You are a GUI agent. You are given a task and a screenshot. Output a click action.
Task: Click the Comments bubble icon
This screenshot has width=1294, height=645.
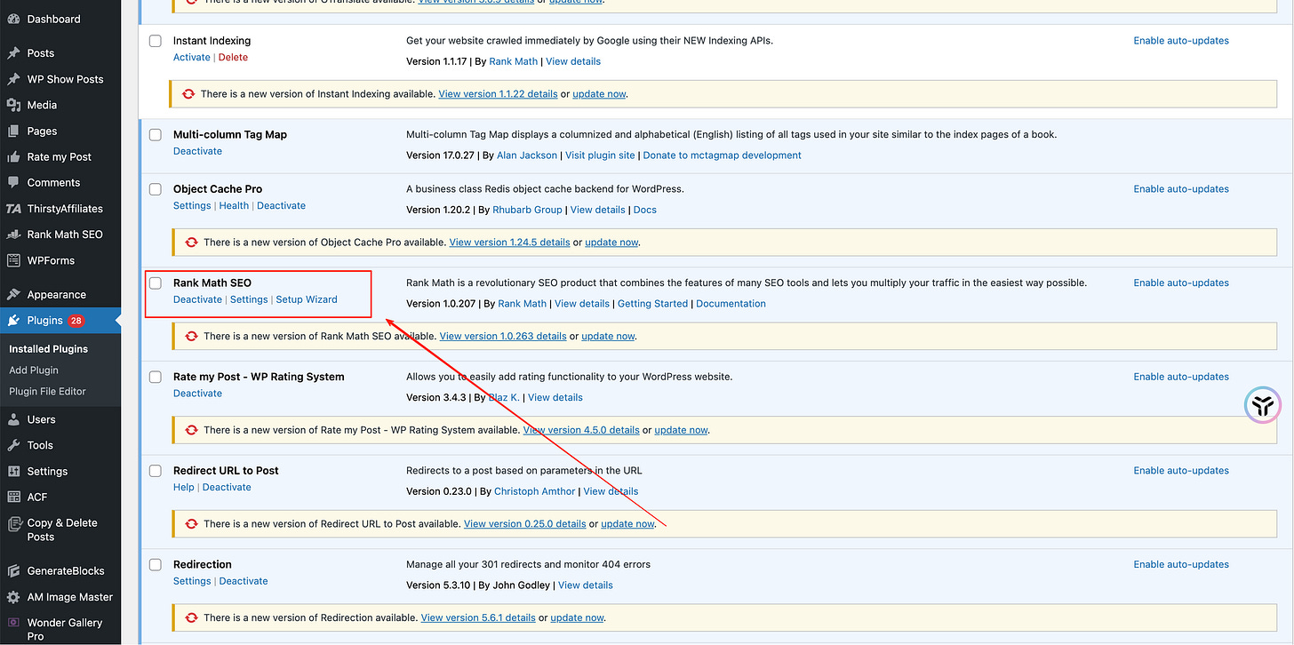pyautogui.click(x=13, y=182)
